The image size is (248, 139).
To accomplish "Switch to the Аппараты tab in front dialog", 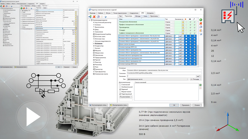I will coord(150,13).
